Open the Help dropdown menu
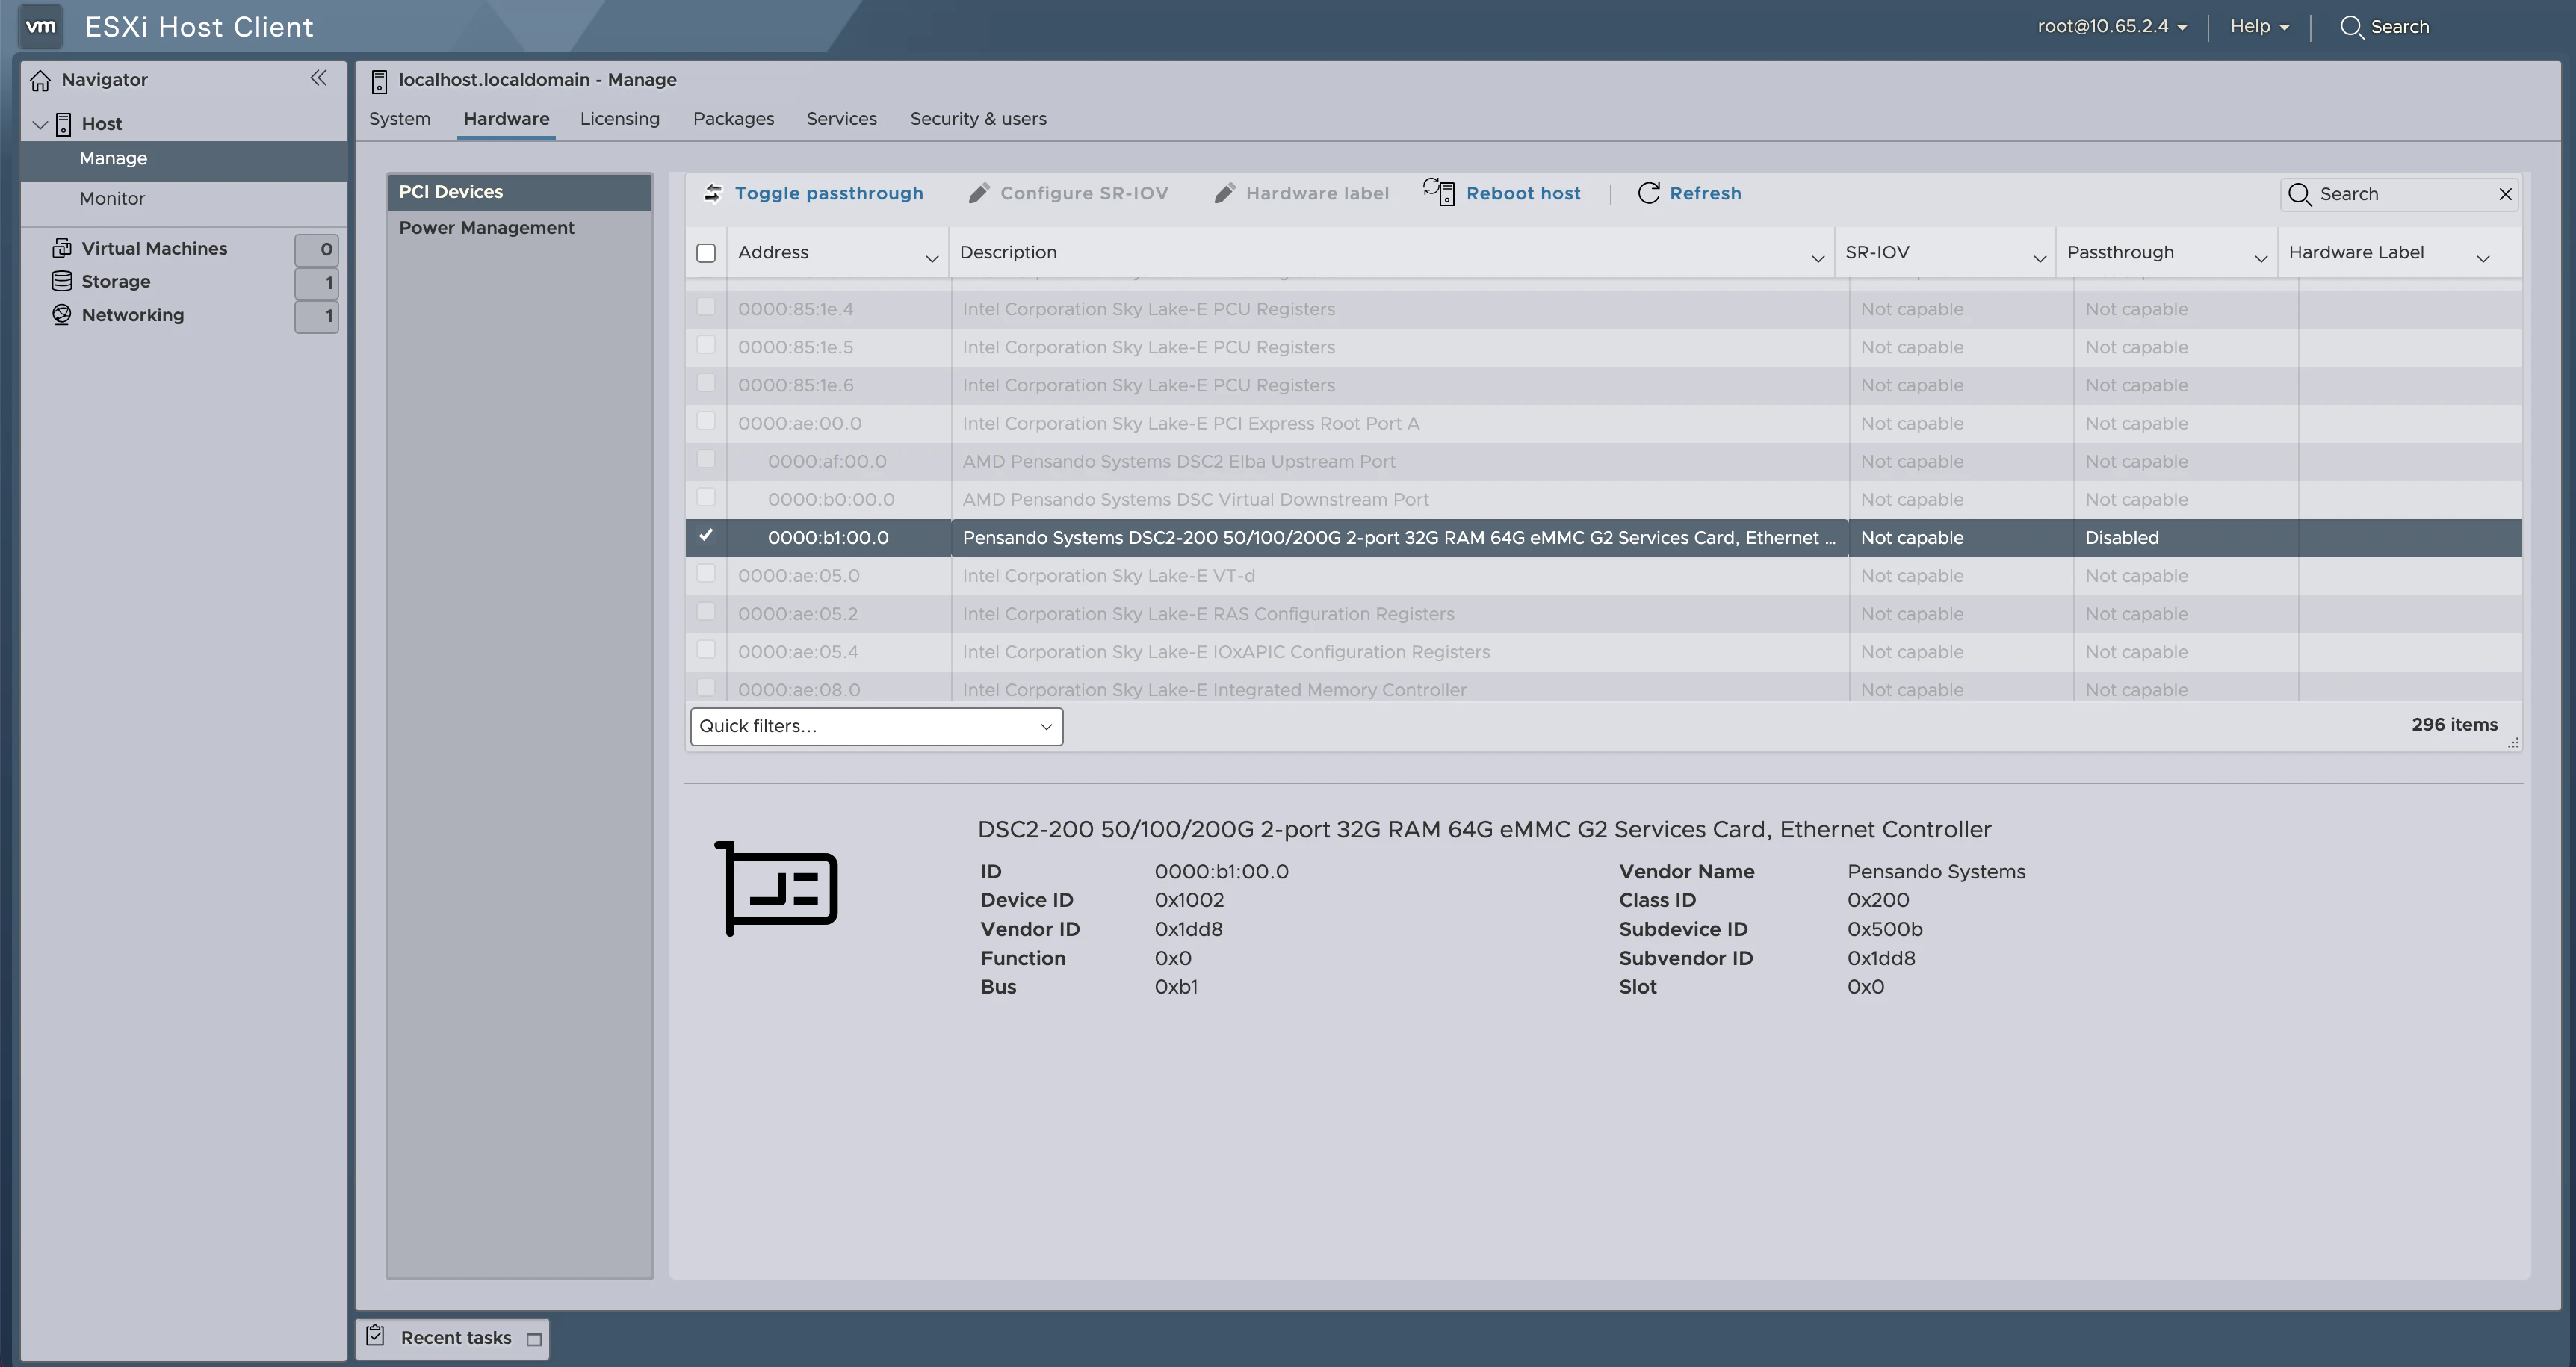Screen dimensions: 2576x1367 pos(2260,27)
